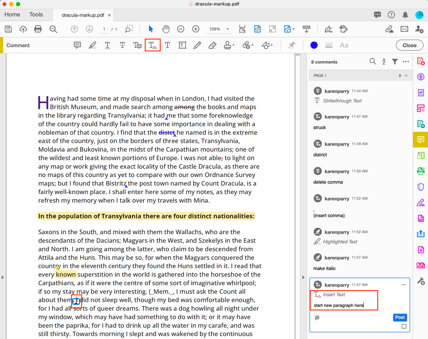Screen dimensions: 428x339
Task: Select the Insert Text at cursor tool
Action: click(x=153, y=45)
